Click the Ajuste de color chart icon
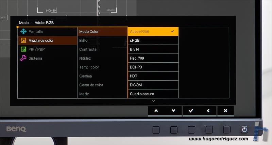This screenshot has width=272, height=145. point(23,40)
